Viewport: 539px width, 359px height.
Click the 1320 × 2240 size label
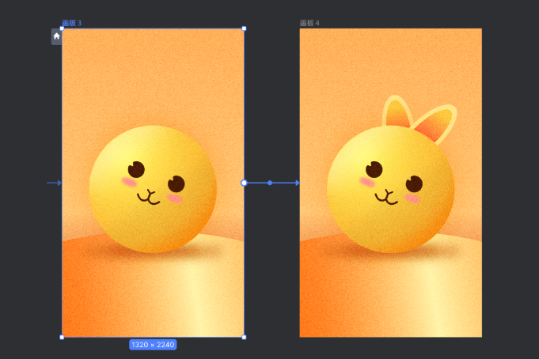(153, 345)
